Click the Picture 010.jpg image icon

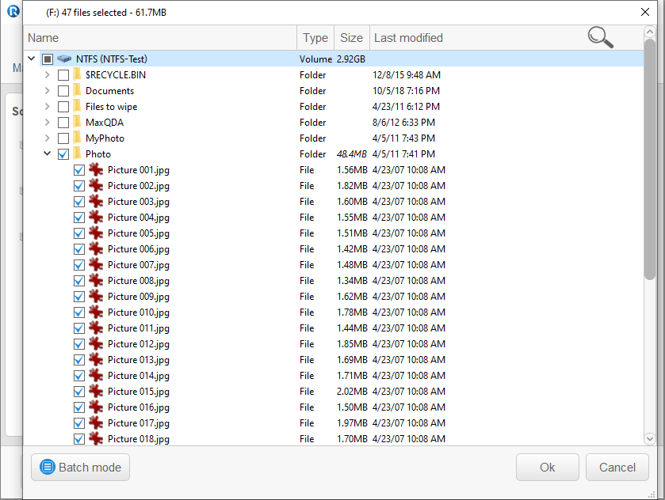96,312
